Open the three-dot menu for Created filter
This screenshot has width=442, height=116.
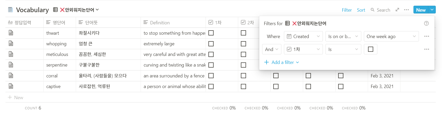click(x=427, y=36)
